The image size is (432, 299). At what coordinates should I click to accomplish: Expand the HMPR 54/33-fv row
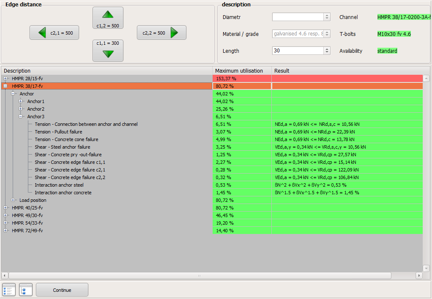(x=5, y=223)
